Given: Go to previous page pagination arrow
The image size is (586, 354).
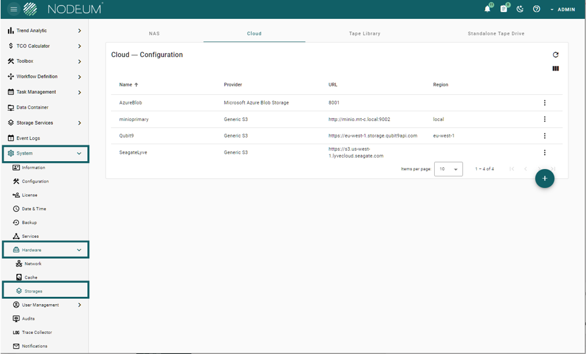Looking at the screenshot, I should click(x=525, y=168).
